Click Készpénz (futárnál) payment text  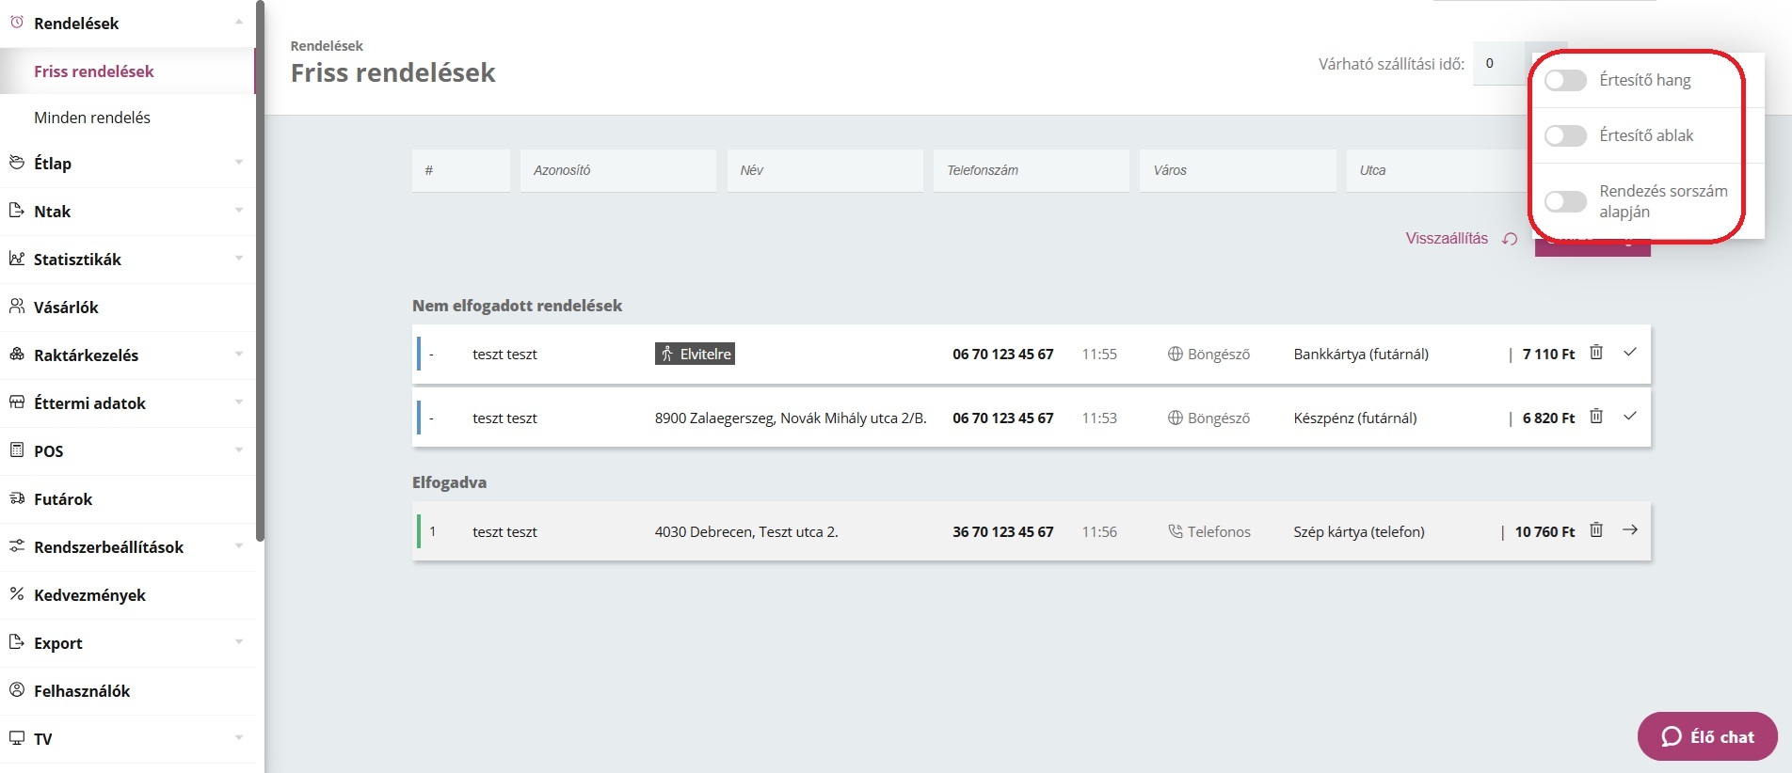click(1355, 418)
